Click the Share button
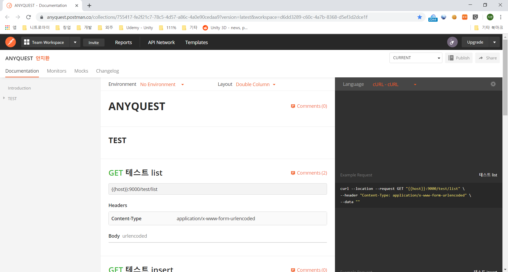Viewport: 508px width, 272px height. pos(487,58)
